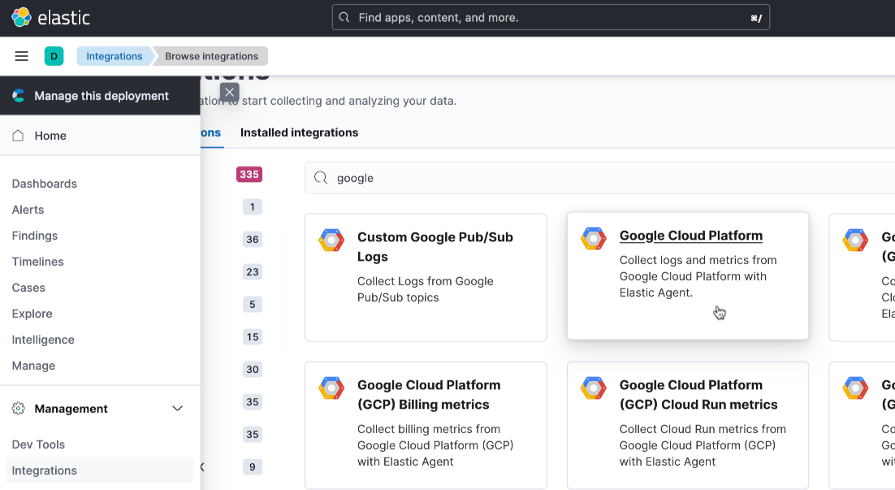Image resolution: width=895 pixels, height=490 pixels.
Task: Go to Alerts in side navigation
Action: 28,210
